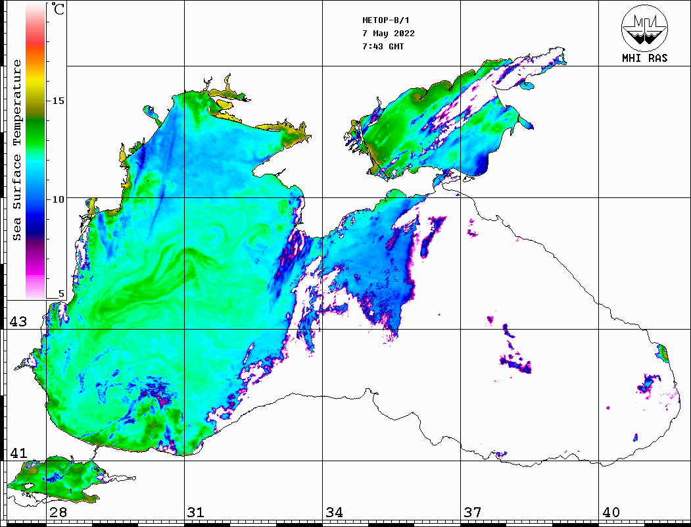Click the '10' tick on color scale
Screen dimensions: 691x527
click(58, 199)
